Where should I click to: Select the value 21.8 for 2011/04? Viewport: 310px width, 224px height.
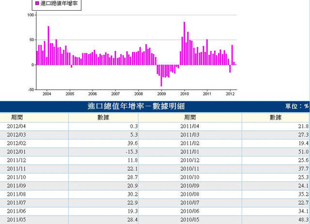click(276, 126)
